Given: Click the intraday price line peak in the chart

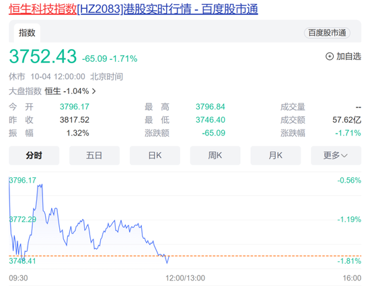Looking at the screenshot, I should pyautogui.click(x=40, y=186).
